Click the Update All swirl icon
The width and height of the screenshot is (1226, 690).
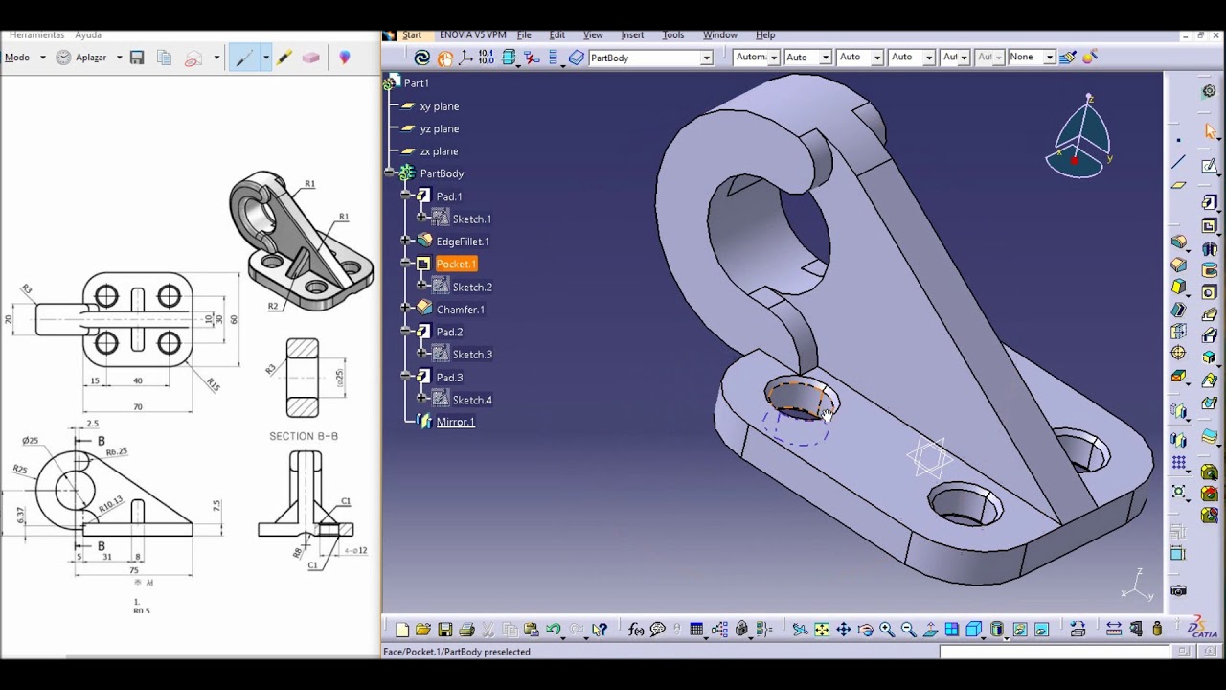tap(422, 57)
